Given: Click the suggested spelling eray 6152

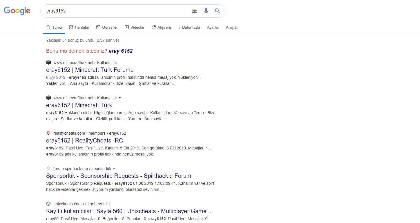Looking at the screenshot, I should click(121, 51).
